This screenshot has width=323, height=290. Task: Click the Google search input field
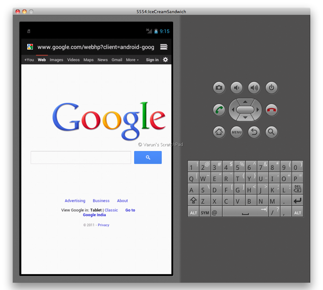point(81,158)
